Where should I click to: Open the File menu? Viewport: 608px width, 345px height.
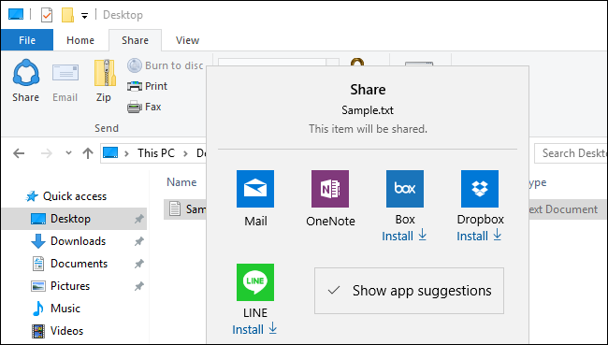[x=27, y=40]
